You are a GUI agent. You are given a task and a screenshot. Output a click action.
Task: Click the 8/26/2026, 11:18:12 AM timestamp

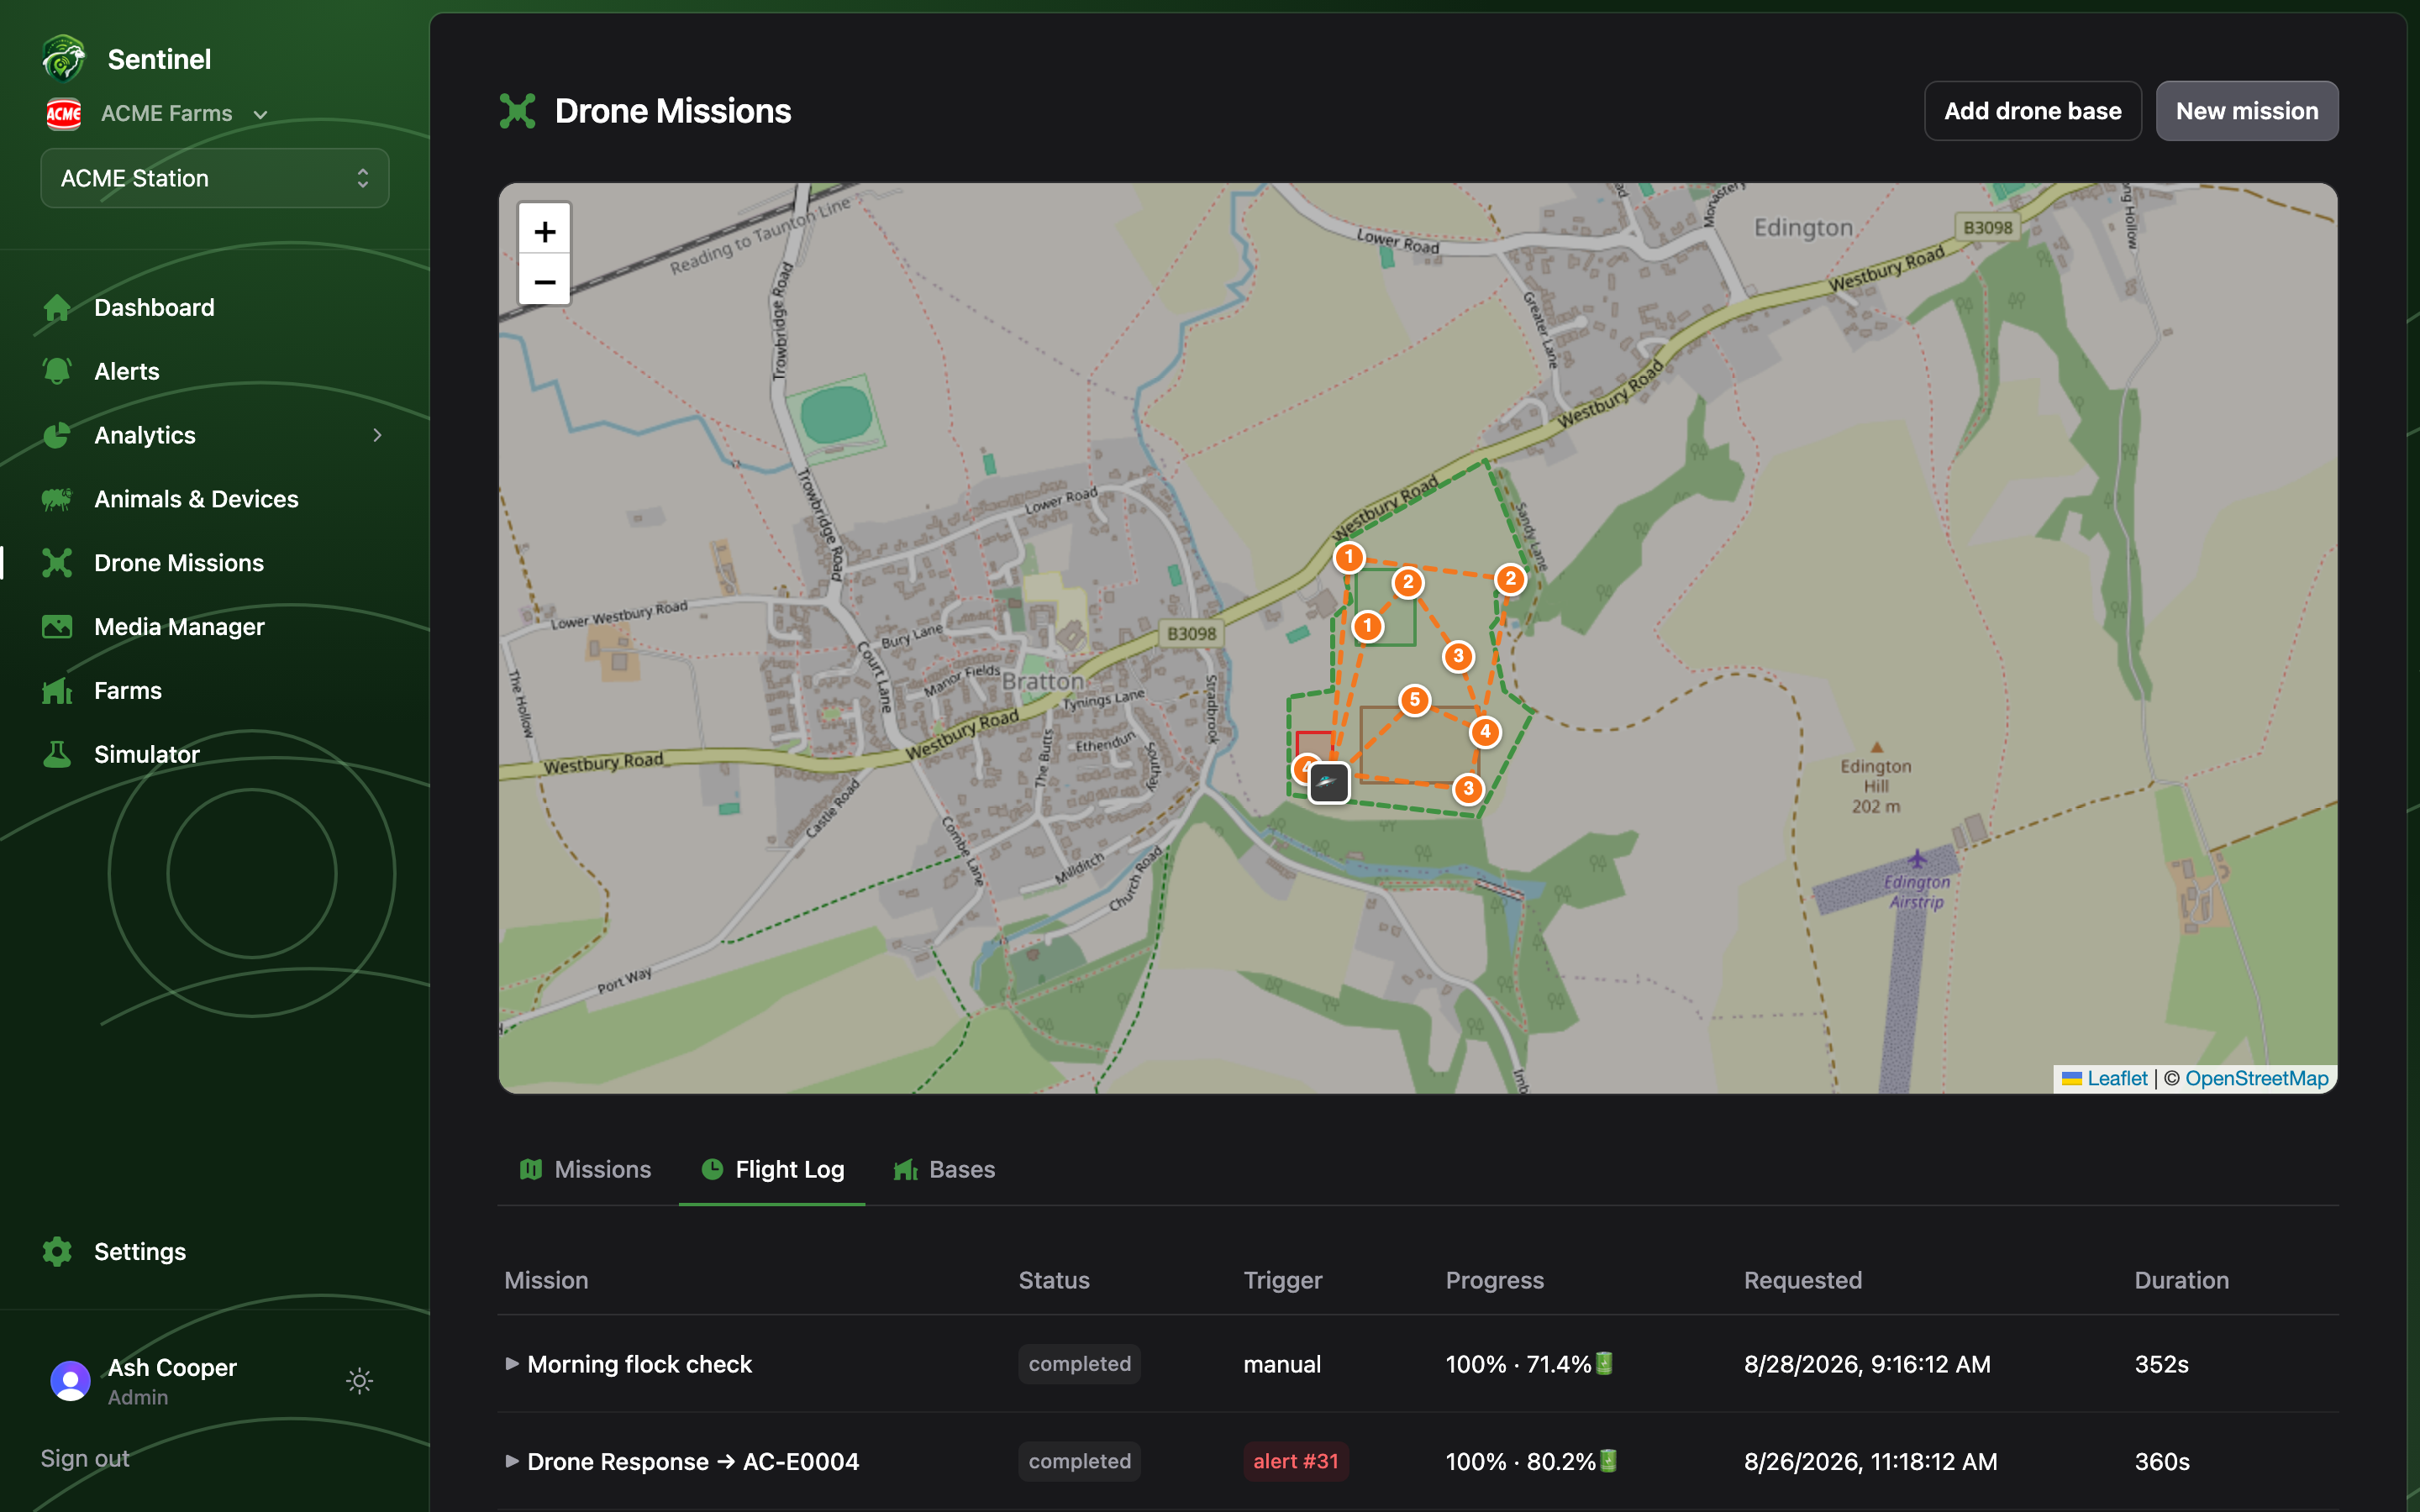point(1870,1461)
